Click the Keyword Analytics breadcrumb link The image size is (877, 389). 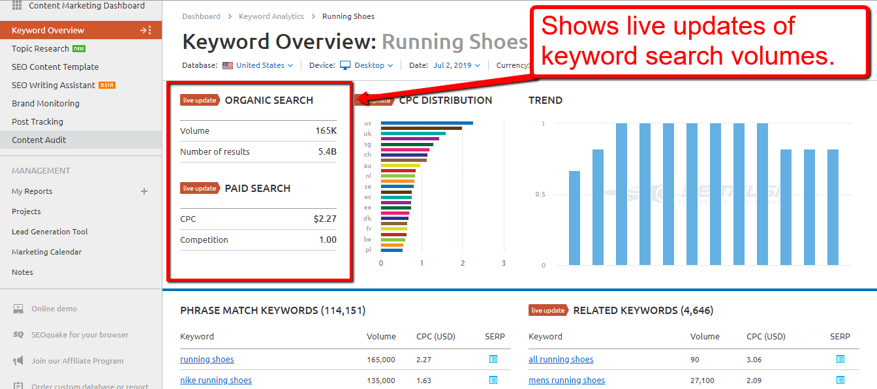pyautogui.click(x=271, y=16)
